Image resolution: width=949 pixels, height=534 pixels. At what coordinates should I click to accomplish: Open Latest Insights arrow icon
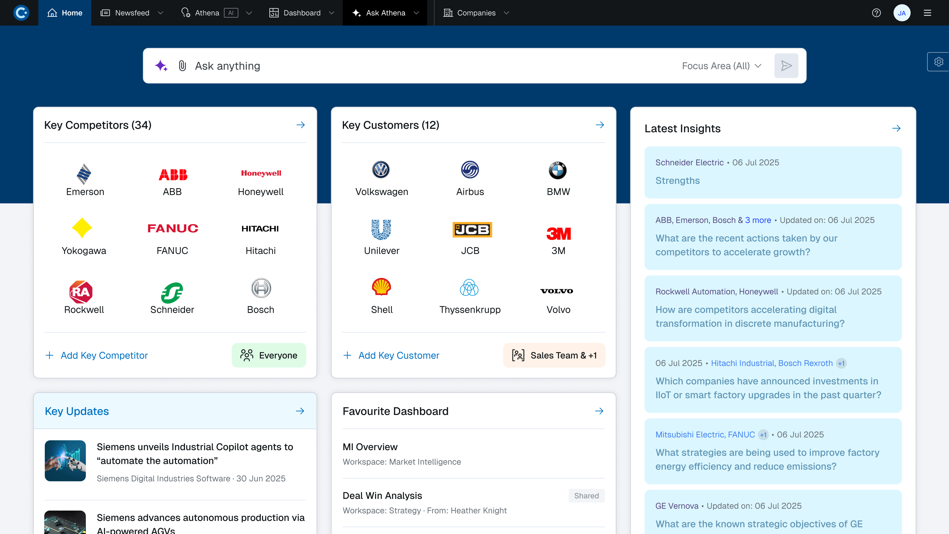tap(896, 128)
